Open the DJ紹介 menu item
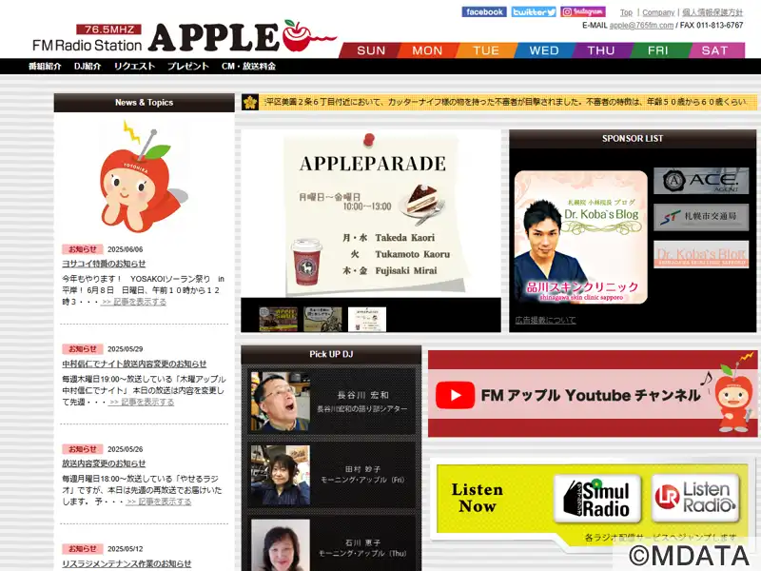The width and height of the screenshot is (761, 571). tap(88, 66)
